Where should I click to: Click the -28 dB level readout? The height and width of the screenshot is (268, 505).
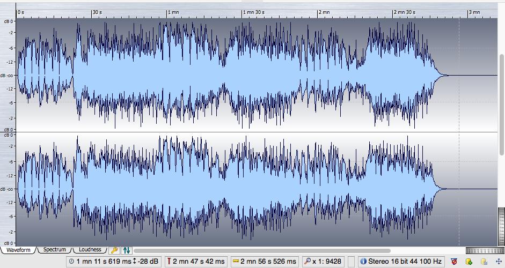tap(148, 261)
